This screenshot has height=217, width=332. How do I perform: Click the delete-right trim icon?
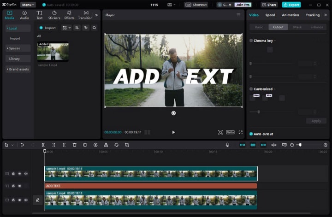64,145
